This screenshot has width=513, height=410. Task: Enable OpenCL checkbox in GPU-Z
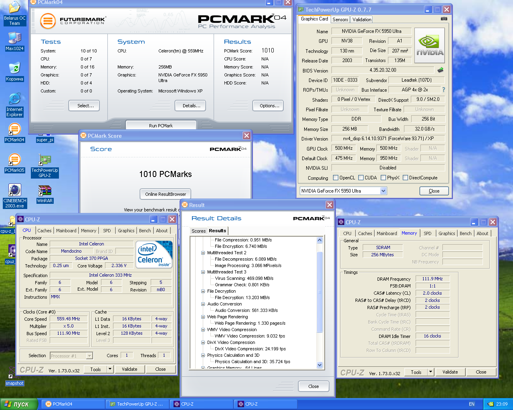336,177
